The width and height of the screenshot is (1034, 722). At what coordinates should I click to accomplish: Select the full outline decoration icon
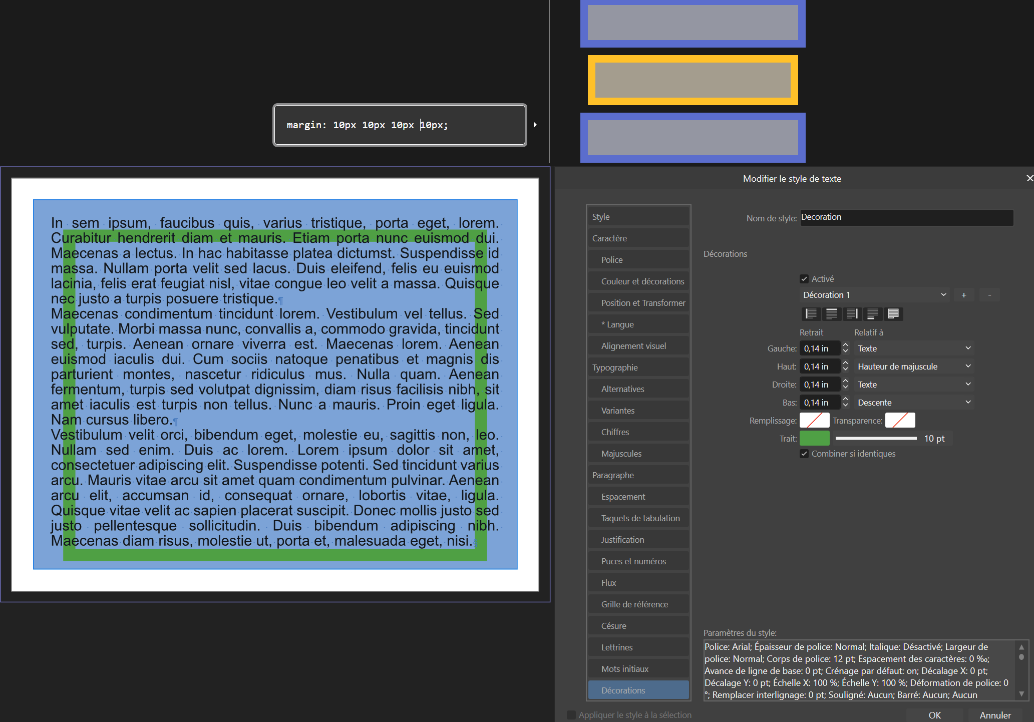point(893,314)
